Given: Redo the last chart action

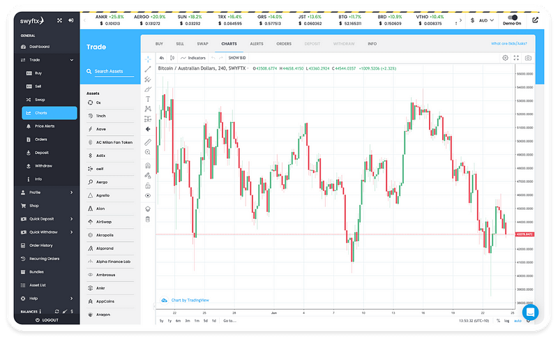Looking at the screenshot, I should pos(221,58).
